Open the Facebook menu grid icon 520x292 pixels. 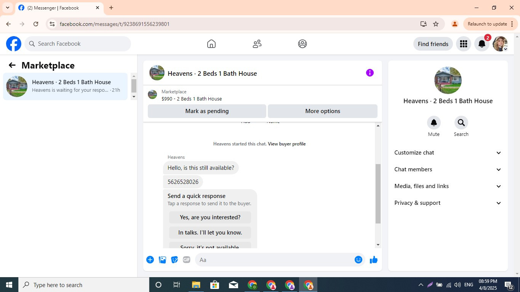pyautogui.click(x=464, y=44)
